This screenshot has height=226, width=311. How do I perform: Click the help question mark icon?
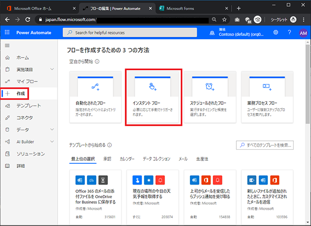tap(290, 33)
